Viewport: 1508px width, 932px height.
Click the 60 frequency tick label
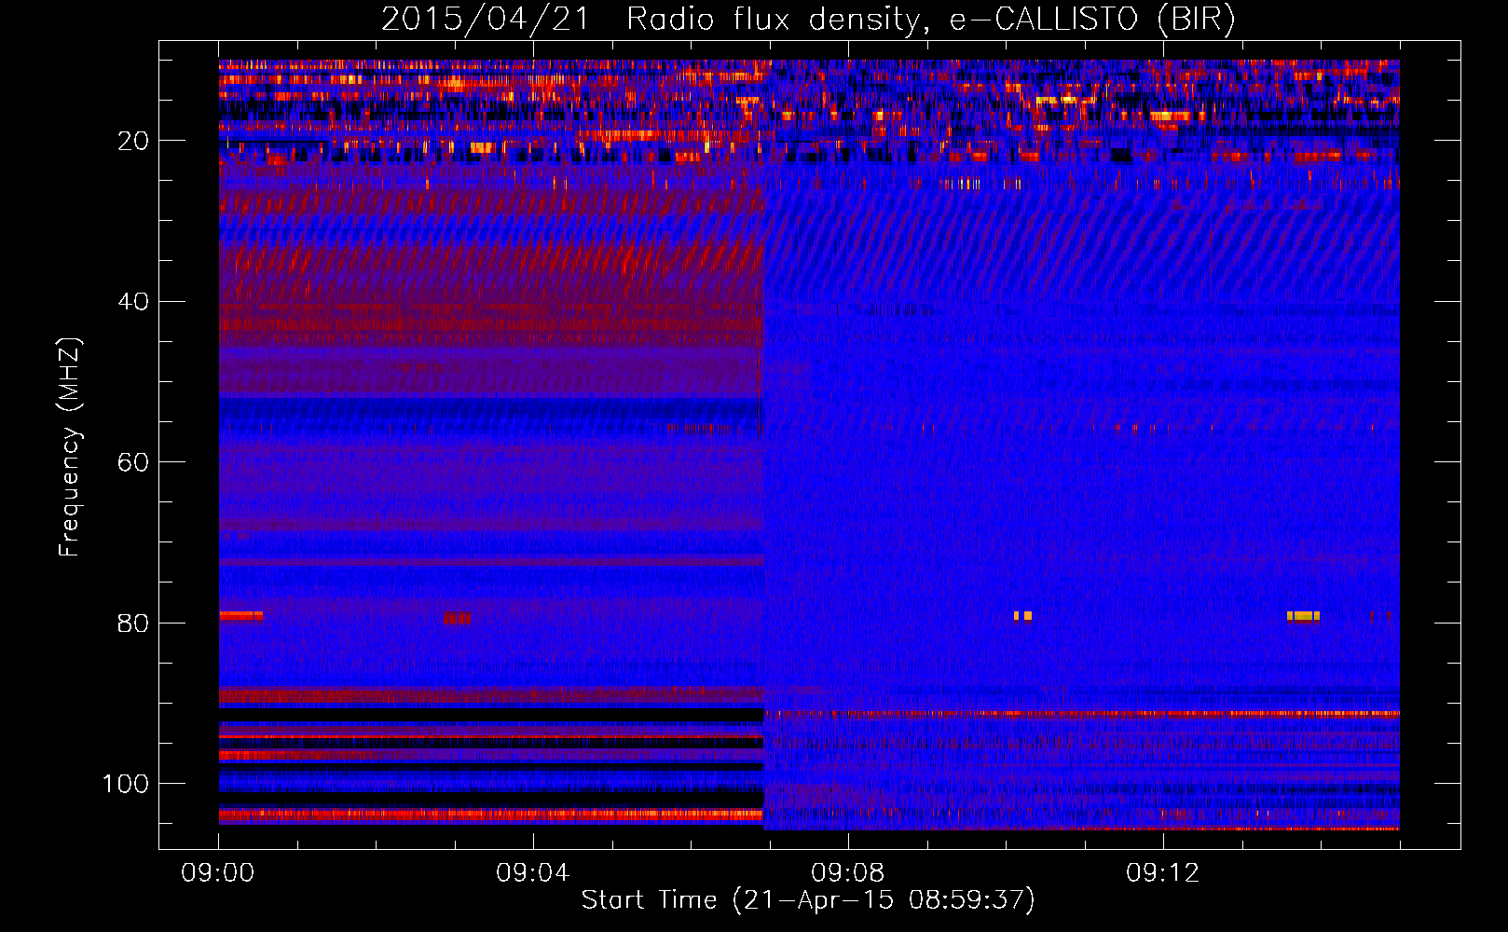tap(132, 462)
